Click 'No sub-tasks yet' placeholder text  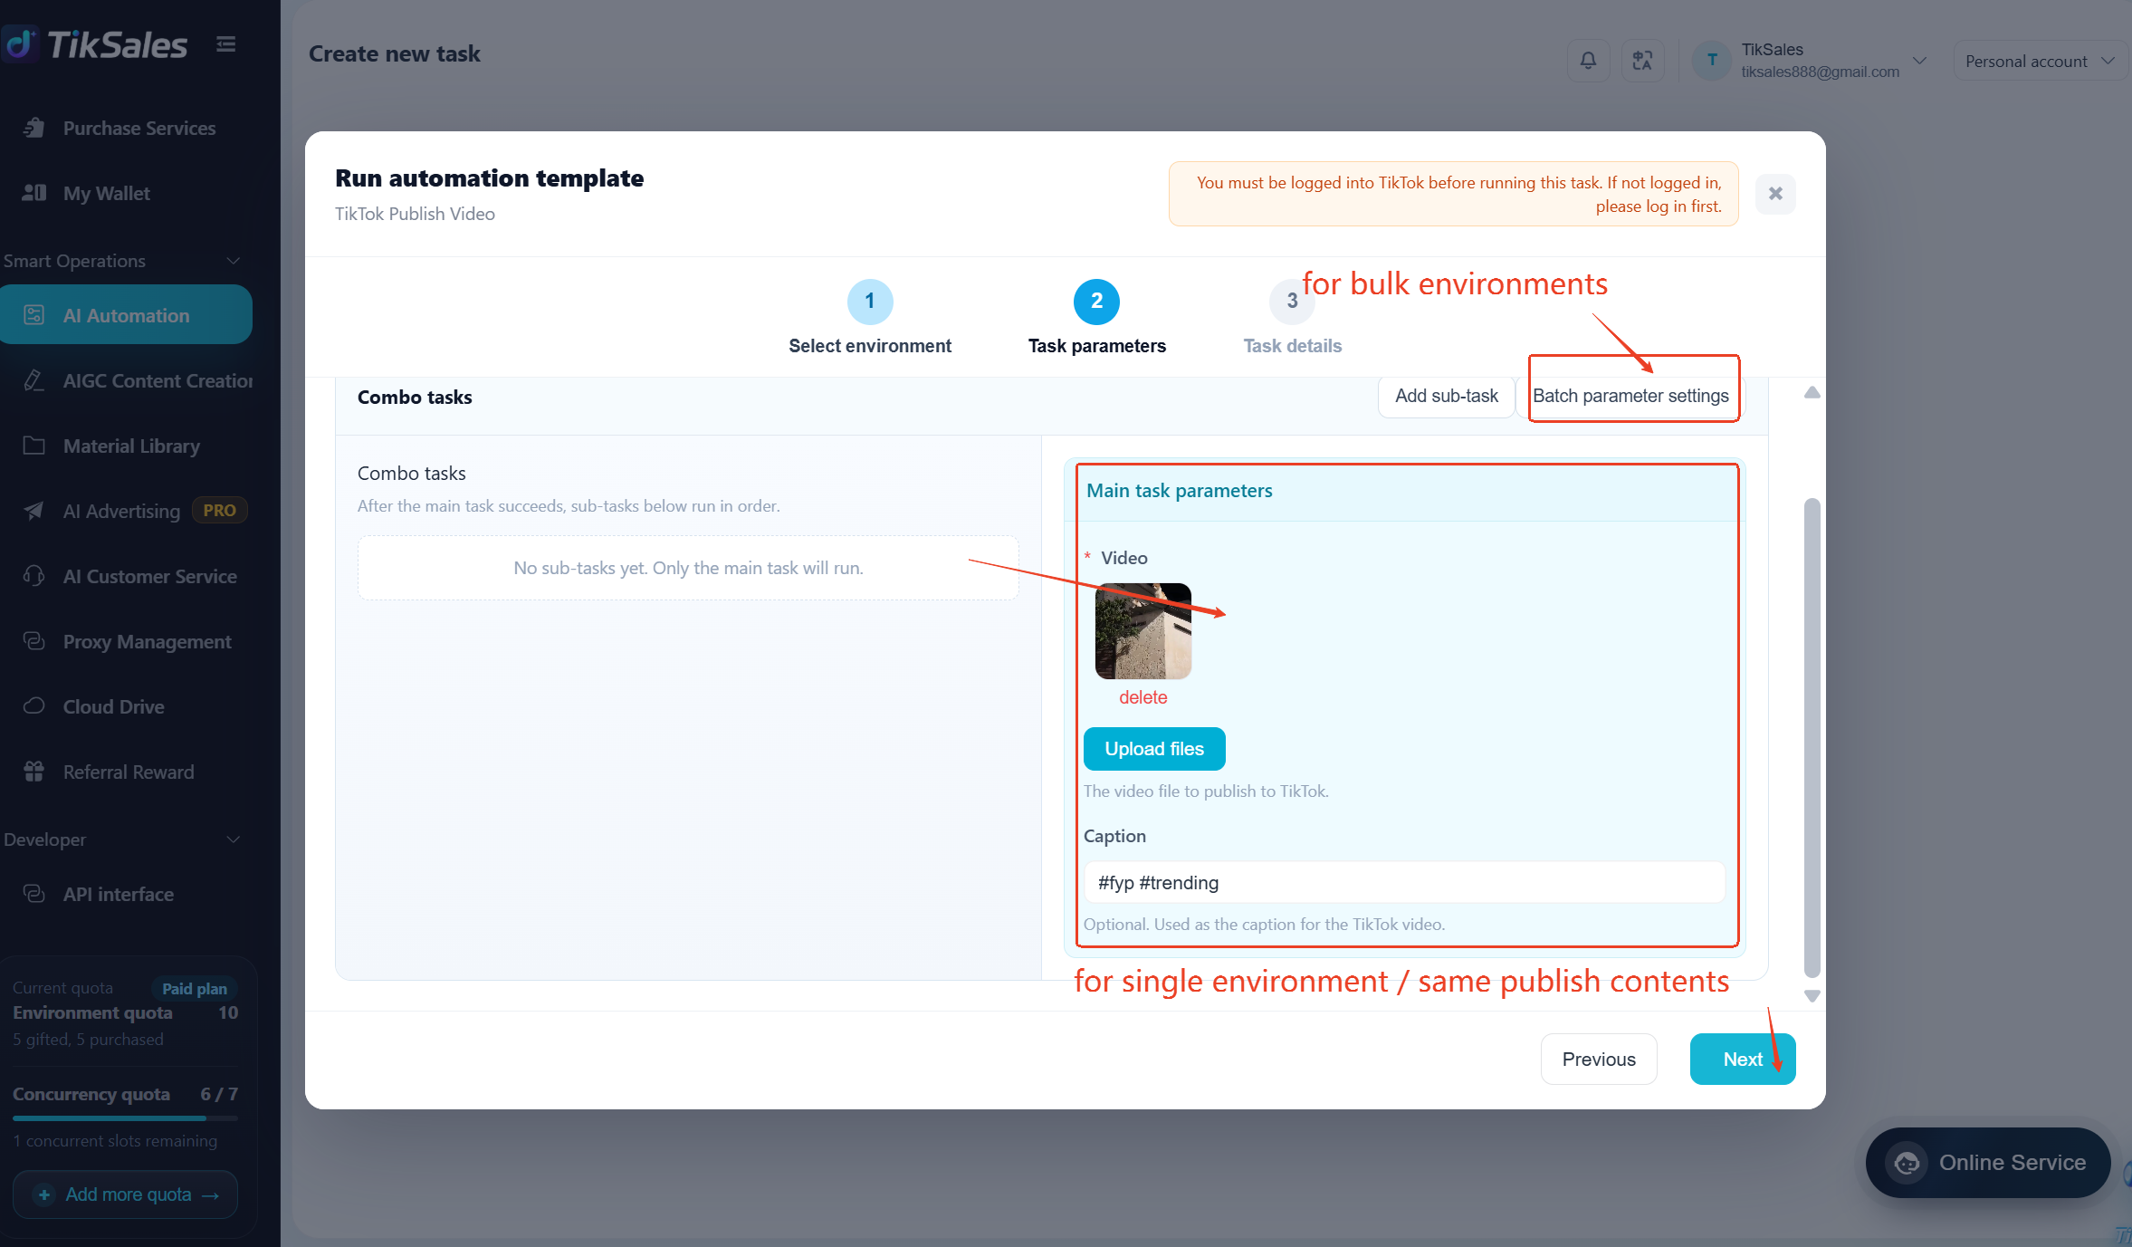pos(688,568)
